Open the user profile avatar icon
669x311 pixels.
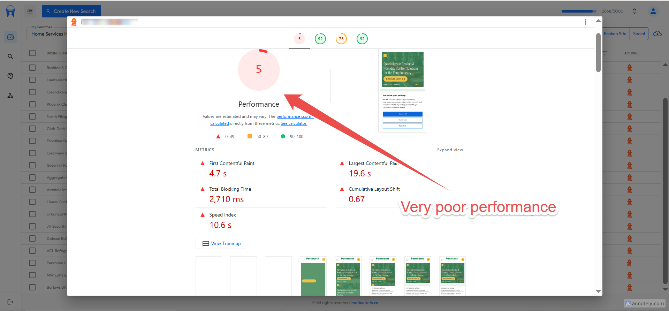(x=653, y=11)
